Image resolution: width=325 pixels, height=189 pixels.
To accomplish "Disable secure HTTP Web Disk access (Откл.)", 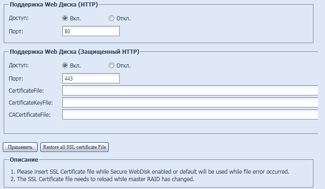I will tap(111, 65).
